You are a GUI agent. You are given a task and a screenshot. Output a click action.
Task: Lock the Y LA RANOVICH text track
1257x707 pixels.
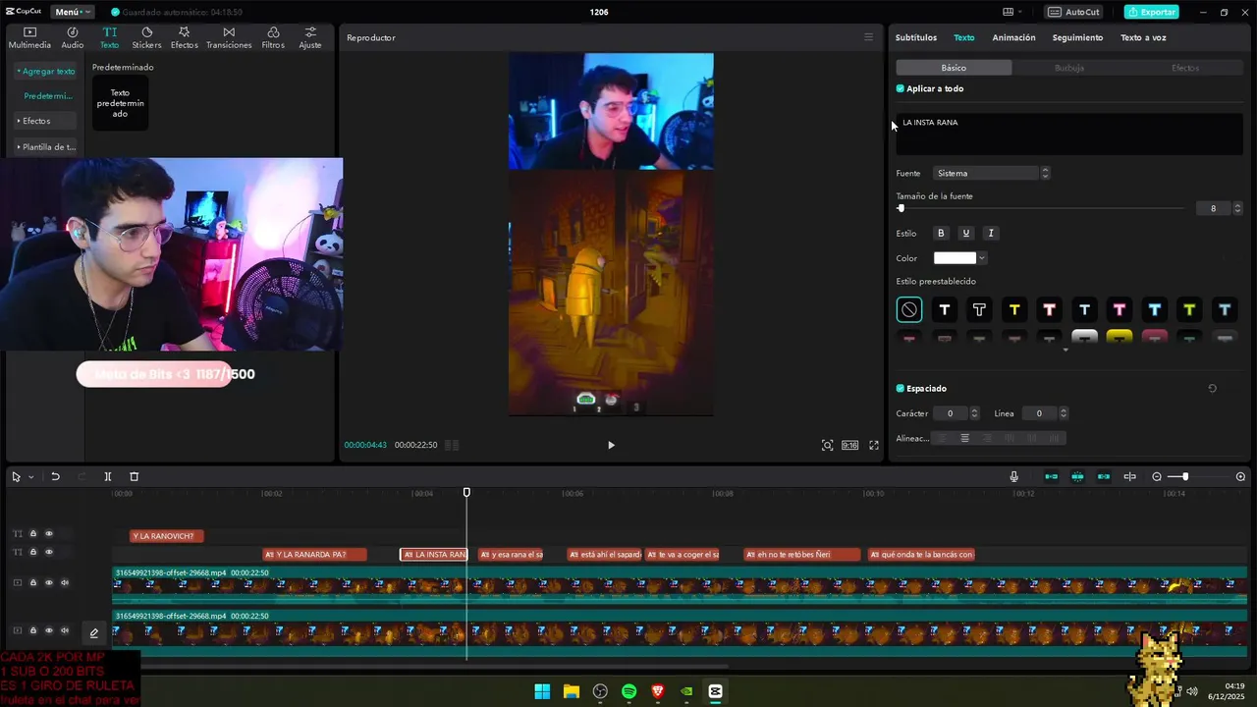click(x=32, y=534)
